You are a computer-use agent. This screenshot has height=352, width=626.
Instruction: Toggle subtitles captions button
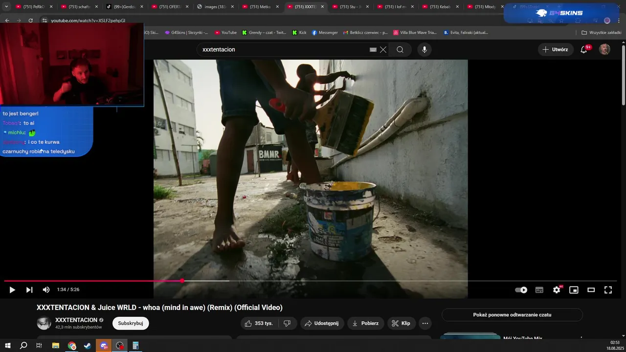click(x=539, y=290)
